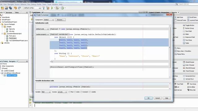Select the Vertical Strut palette item

[188, 79]
